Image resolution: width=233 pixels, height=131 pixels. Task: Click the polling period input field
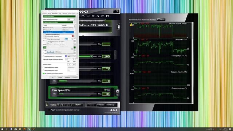click(71, 19)
